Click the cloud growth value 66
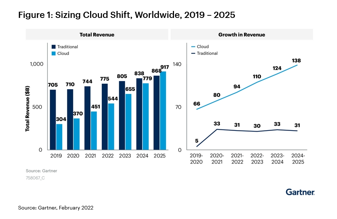 pos(197,104)
